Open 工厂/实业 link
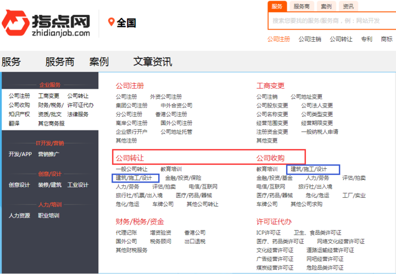The image size is (396, 274). coord(354,195)
